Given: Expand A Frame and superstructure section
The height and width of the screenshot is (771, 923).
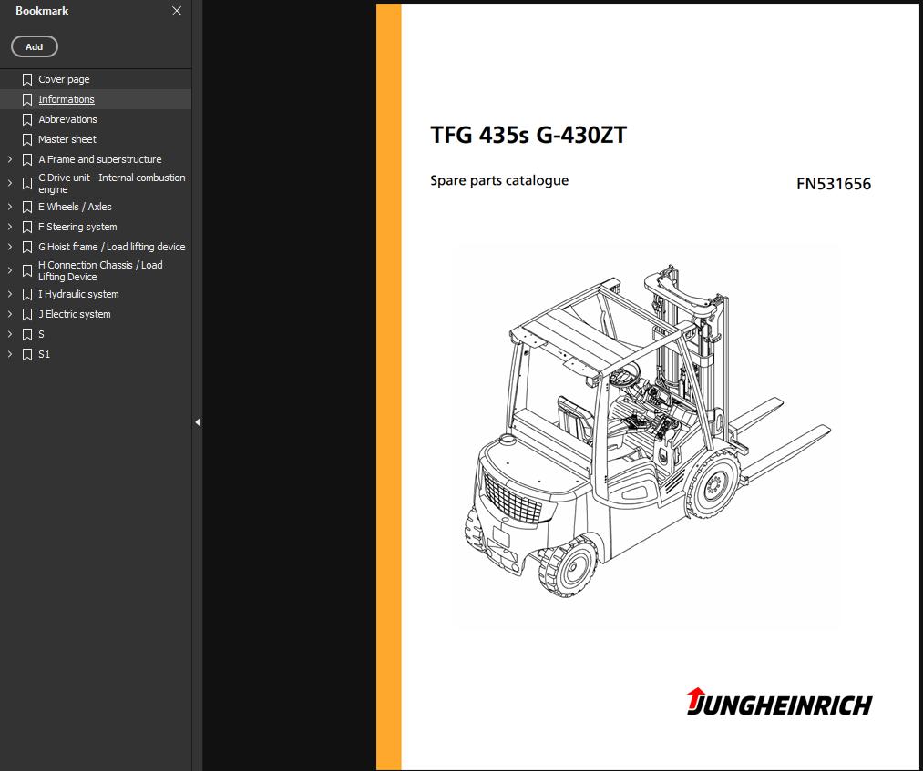Looking at the screenshot, I should (10, 159).
